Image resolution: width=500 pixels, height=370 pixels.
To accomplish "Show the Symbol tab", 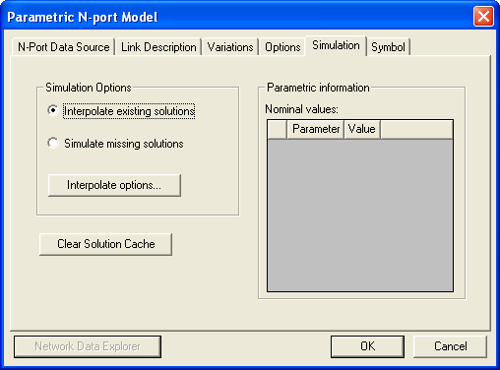I will [x=388, y=47].
